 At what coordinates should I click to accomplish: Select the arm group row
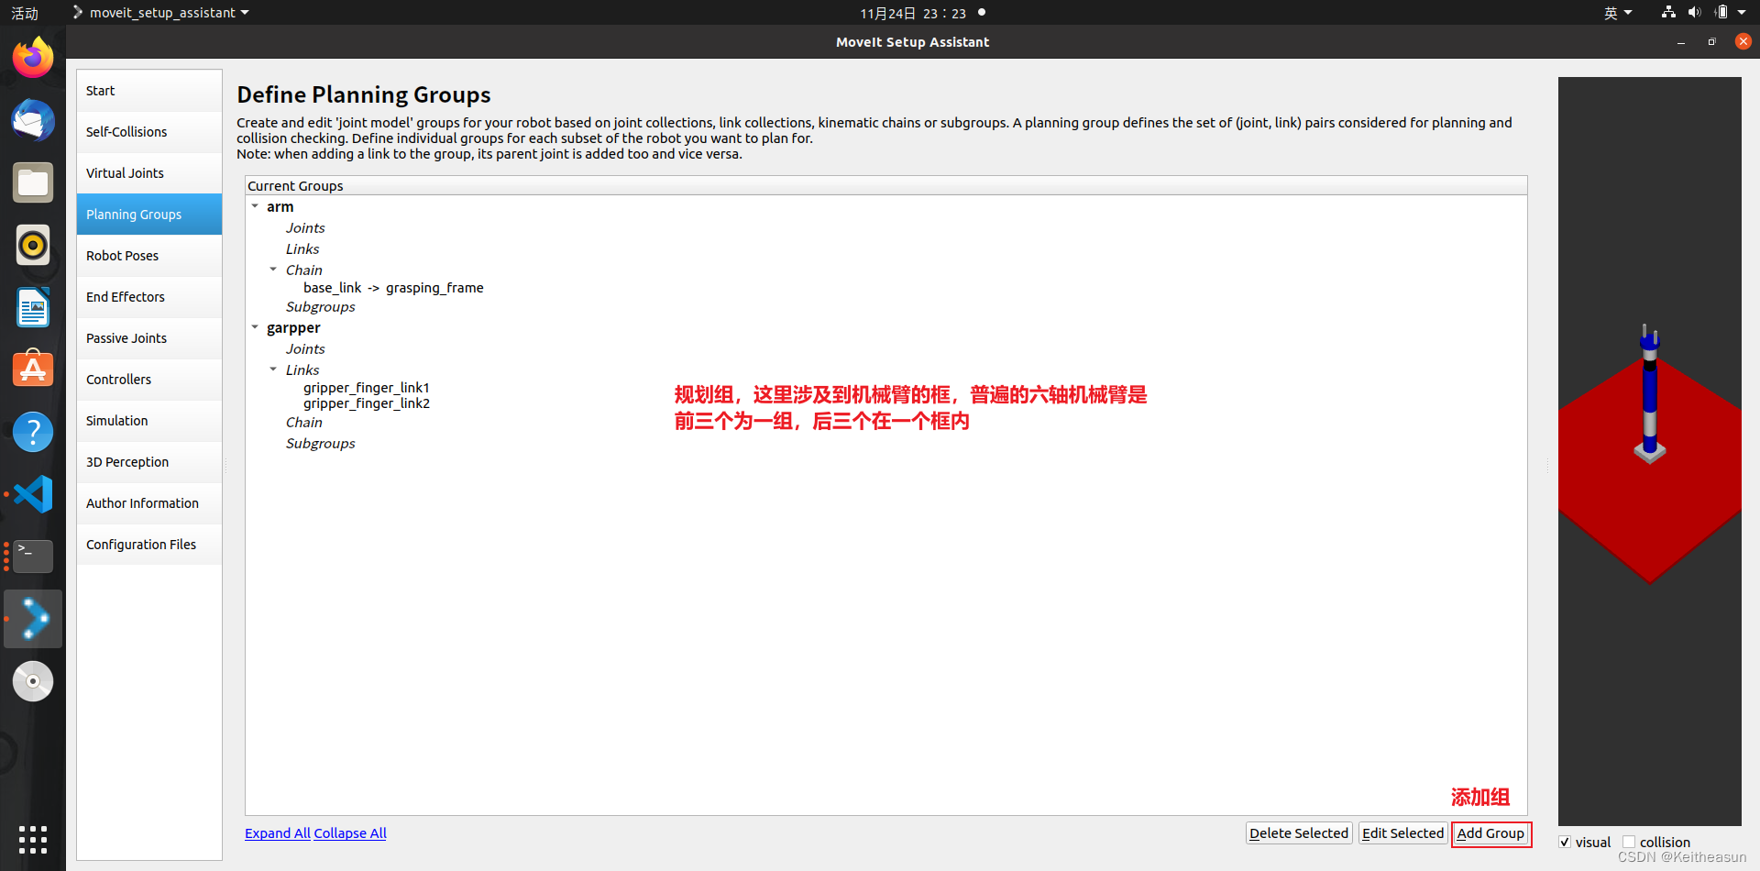tap(280, 207)
